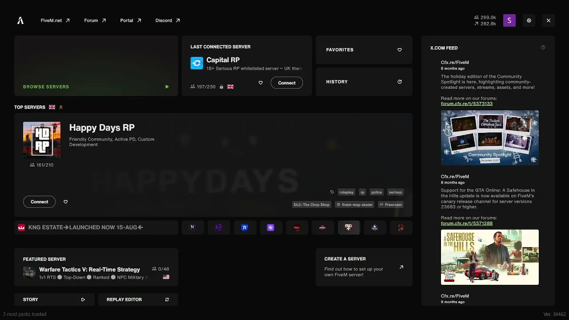The image size is (569, 320).
Task: Click the police tag
Action: tap(377, 192)
